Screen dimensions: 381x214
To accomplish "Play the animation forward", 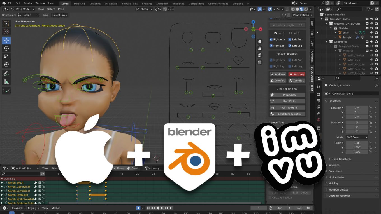I will point(162,208).
